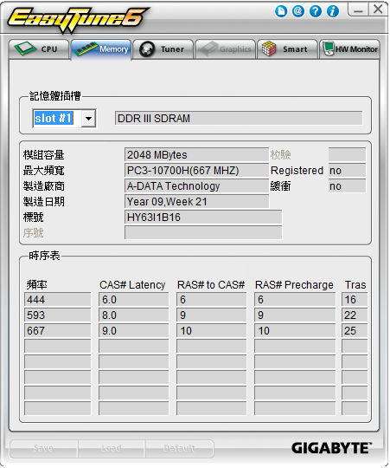
Task: Switch to the Memory tab
Action: pyautogui.click(x=101, y=49)
